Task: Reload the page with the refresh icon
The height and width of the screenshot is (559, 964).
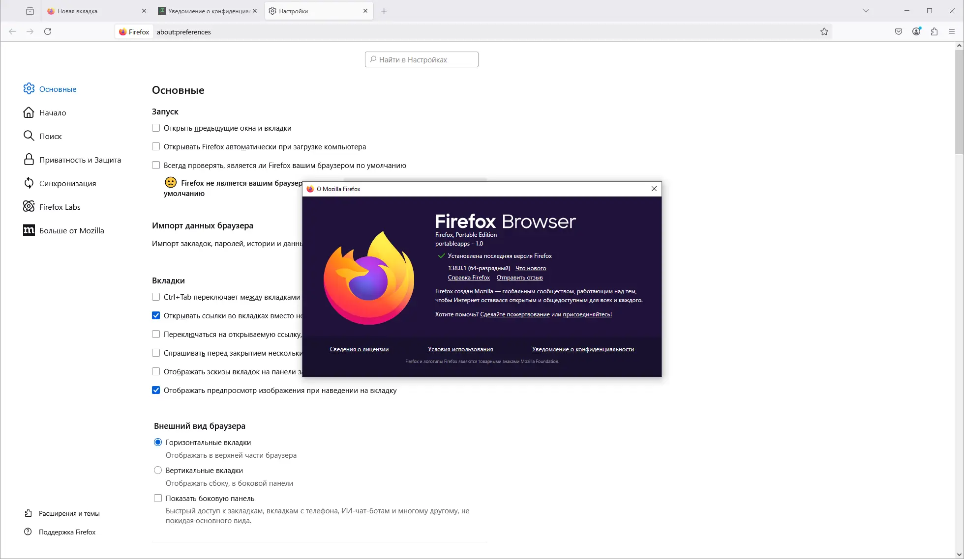Action: 48,31
